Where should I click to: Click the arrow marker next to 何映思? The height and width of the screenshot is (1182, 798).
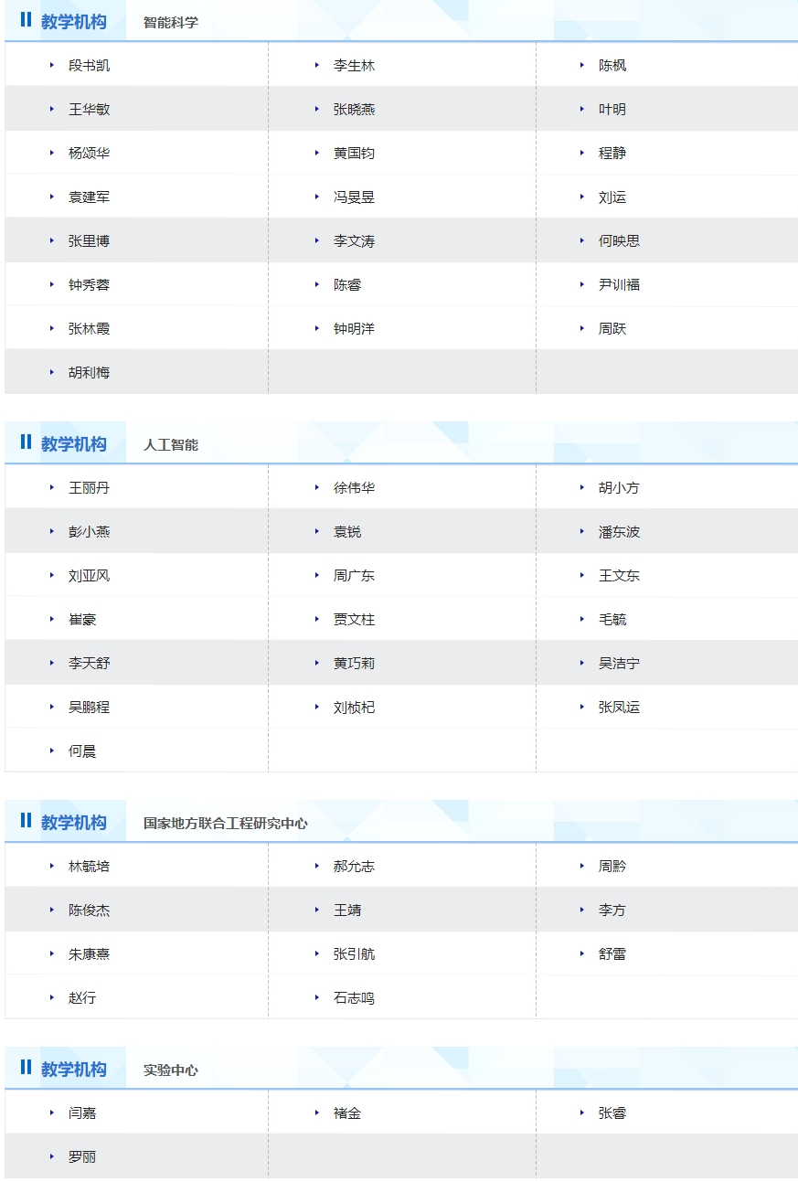[582, 241]
